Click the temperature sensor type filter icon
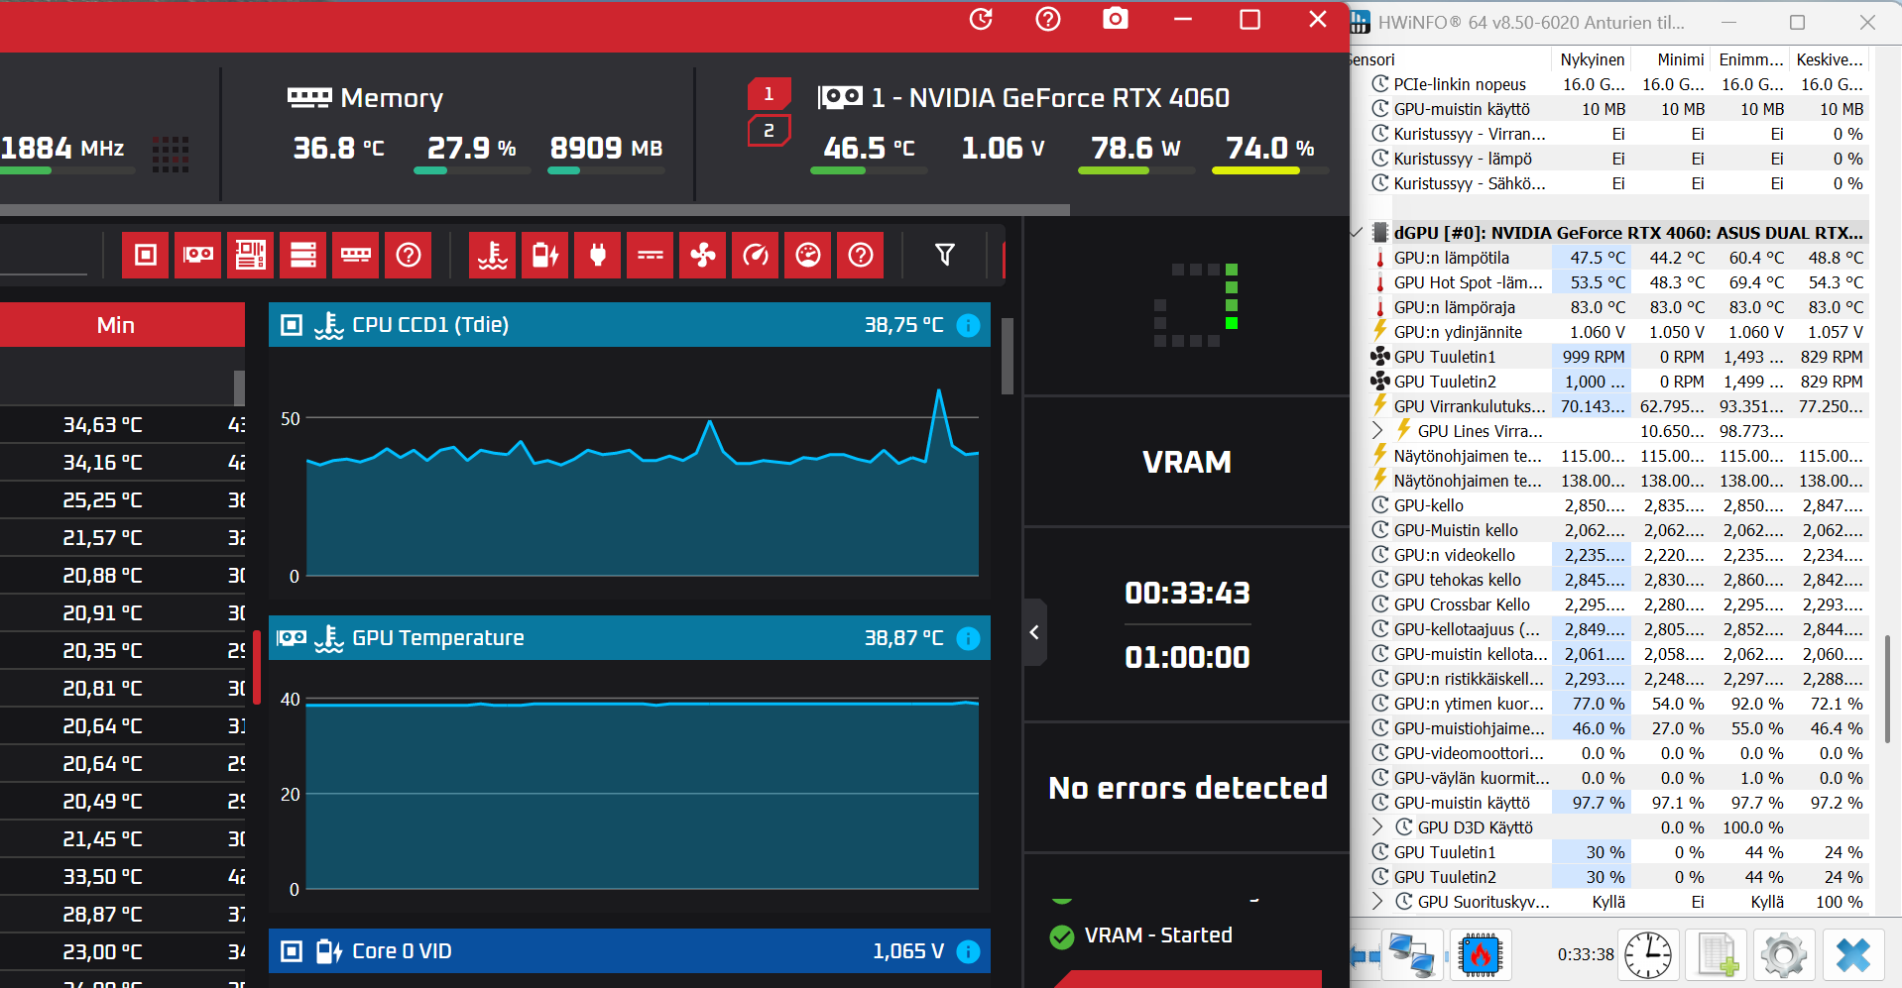 coord(493,256)
